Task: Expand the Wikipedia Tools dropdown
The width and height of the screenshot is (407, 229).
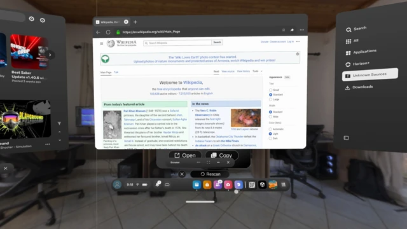Action: [258, 71]
